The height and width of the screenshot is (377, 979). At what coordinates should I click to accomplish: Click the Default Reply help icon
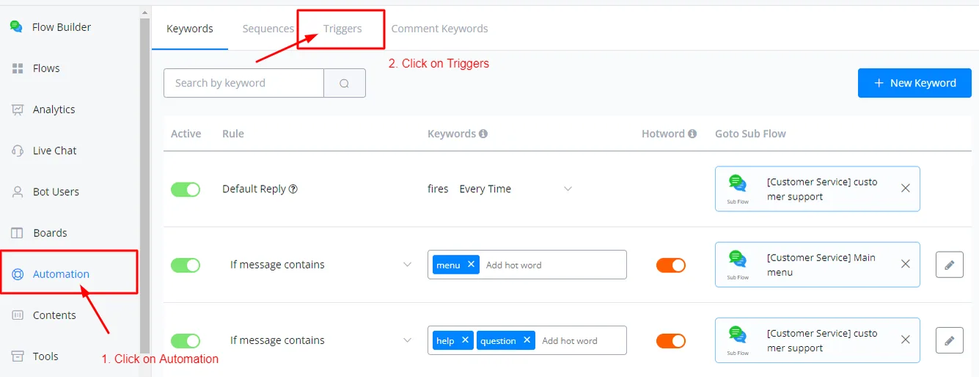293,188
